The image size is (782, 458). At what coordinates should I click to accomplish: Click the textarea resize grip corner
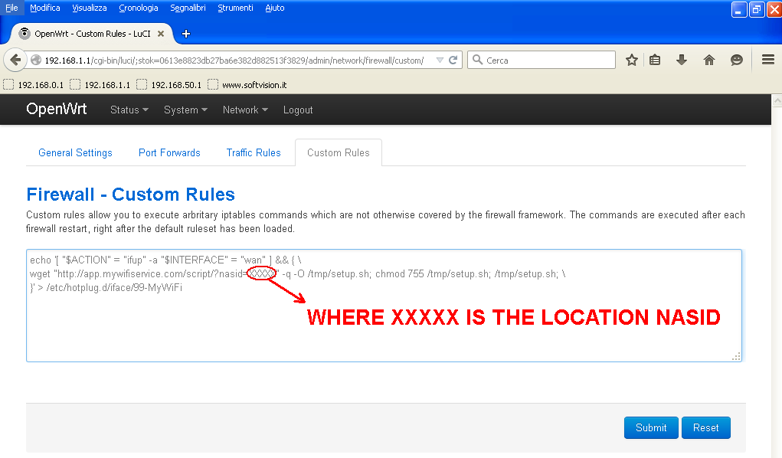click(736, 356)
